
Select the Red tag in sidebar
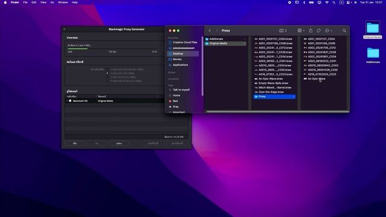(x=173, y=101)
